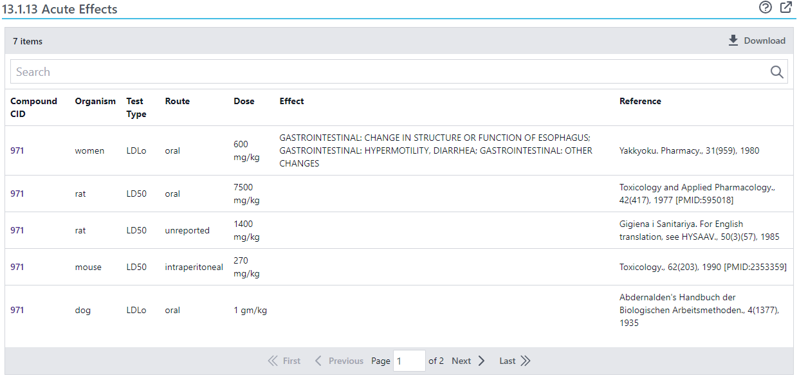Viewport: 797px width, 380px height.
Task: Select Abdernalden's Handbuch reference
Action: (699, 310)
